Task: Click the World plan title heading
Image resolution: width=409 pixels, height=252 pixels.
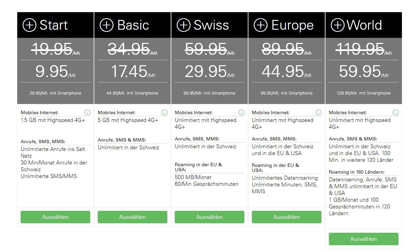Action: 364,25
